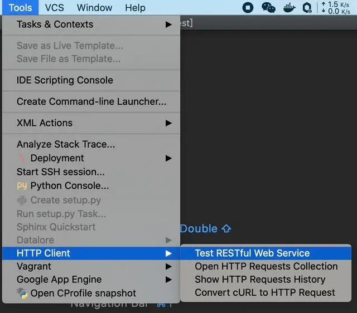Expand the Datalore submenu

tap(91, 240)
